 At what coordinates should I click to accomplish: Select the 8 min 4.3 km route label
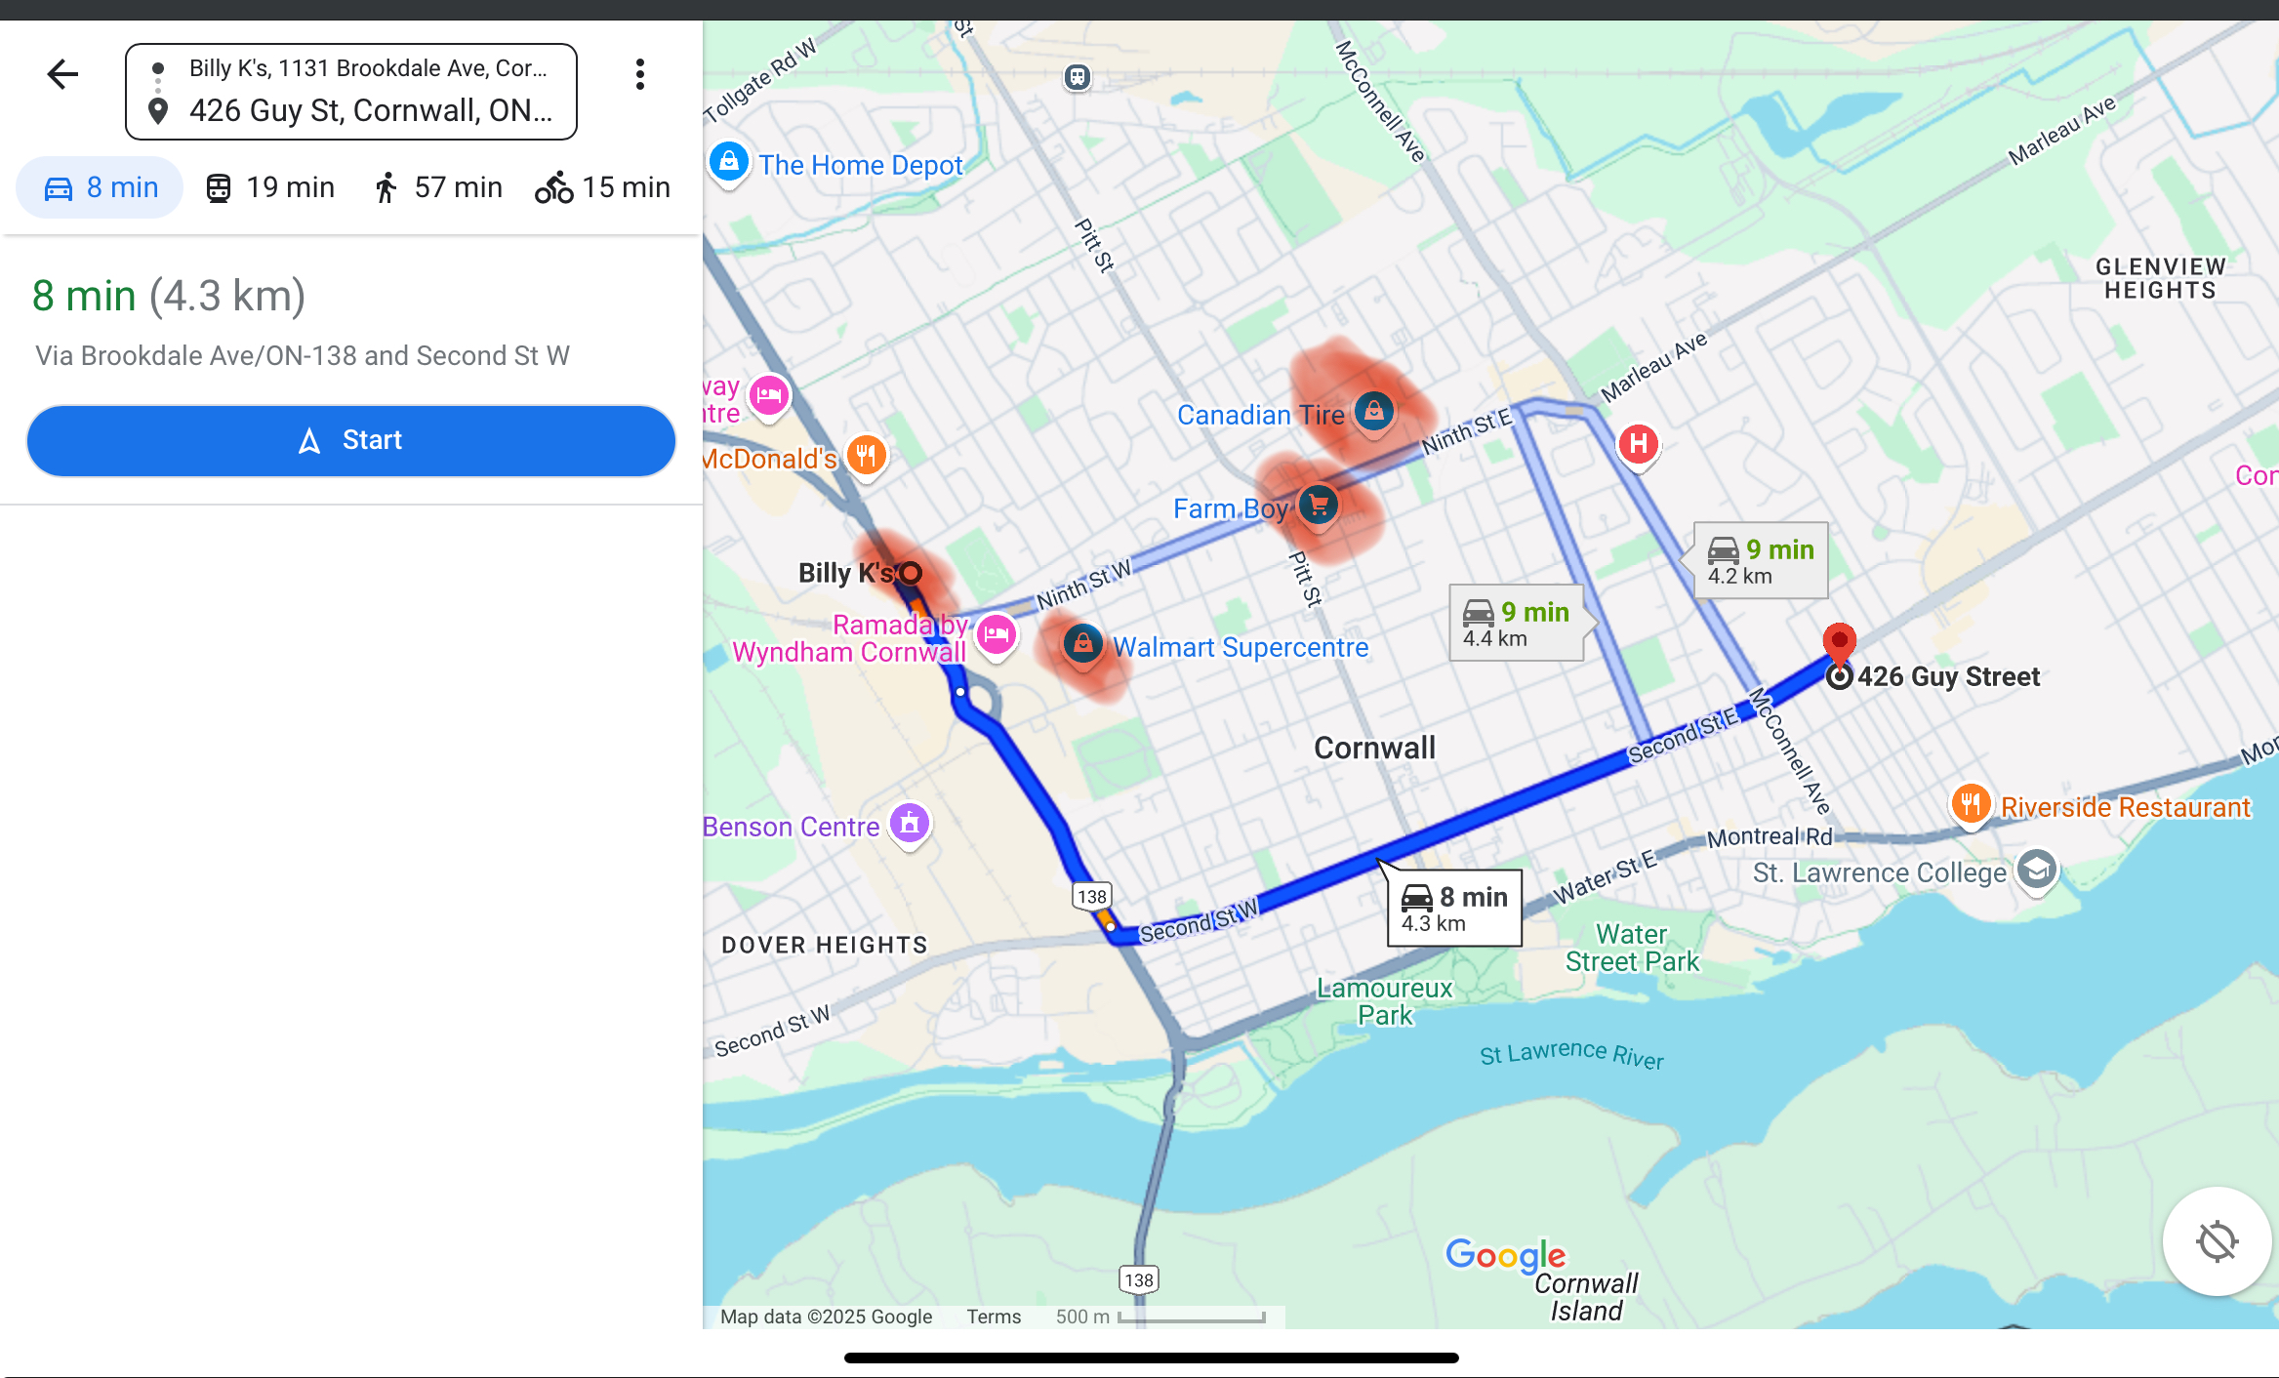pyautogui.click(x=1454, y=909)
